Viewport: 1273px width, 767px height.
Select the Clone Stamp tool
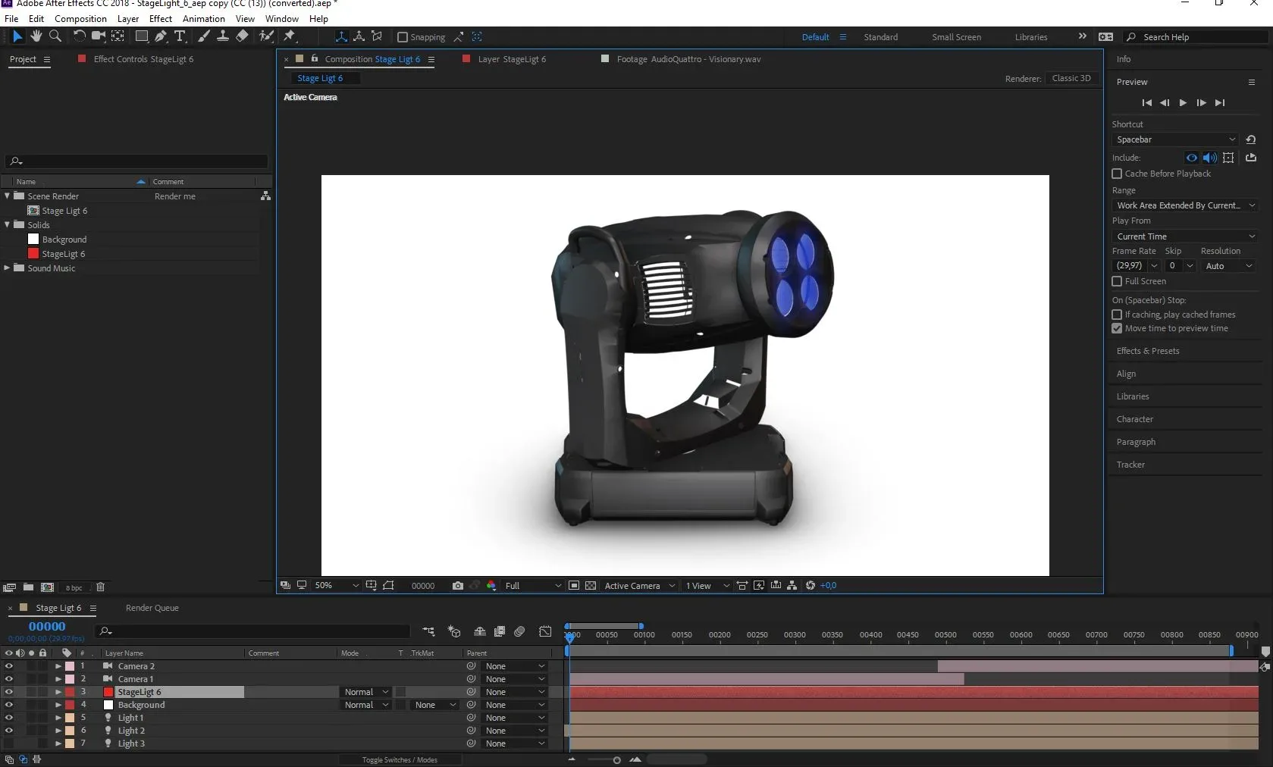pyautogui.click(x=223, y=36)
